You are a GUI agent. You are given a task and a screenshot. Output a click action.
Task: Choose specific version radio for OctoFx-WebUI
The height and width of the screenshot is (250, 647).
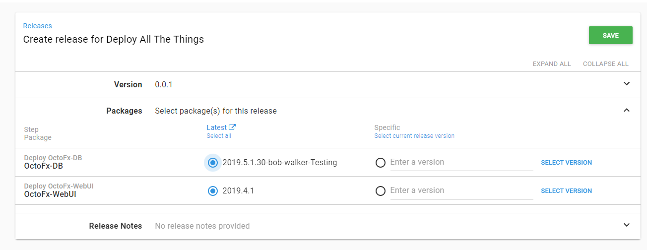point(381,191)
